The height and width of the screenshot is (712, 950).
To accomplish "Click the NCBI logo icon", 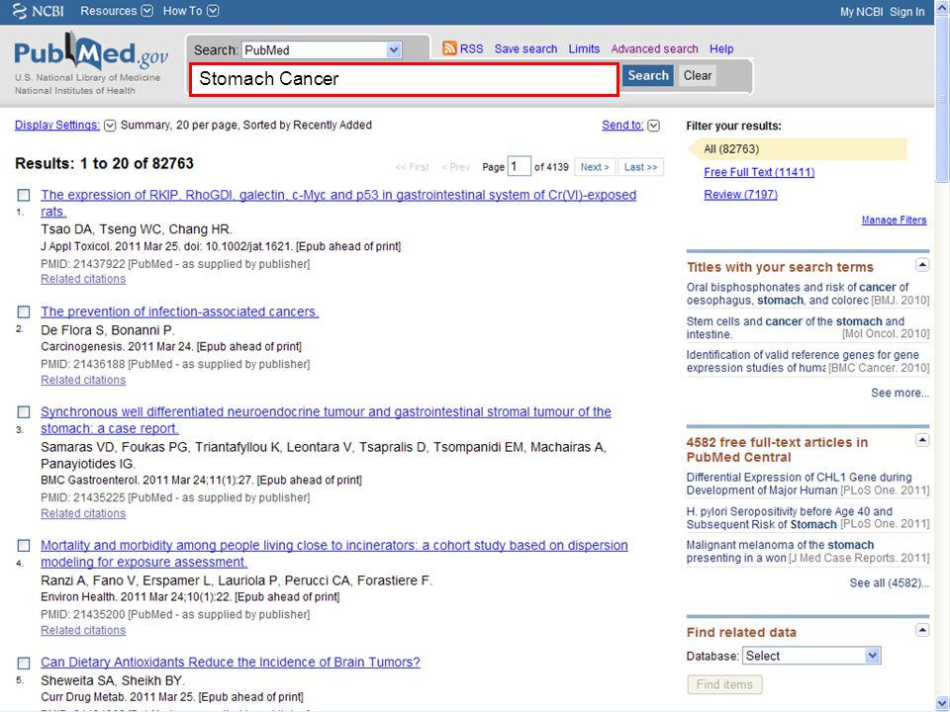I will (20, 11).
